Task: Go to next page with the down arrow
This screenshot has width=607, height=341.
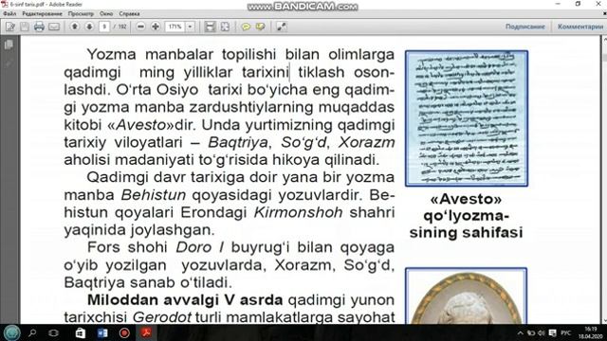Action: point(89,27)
